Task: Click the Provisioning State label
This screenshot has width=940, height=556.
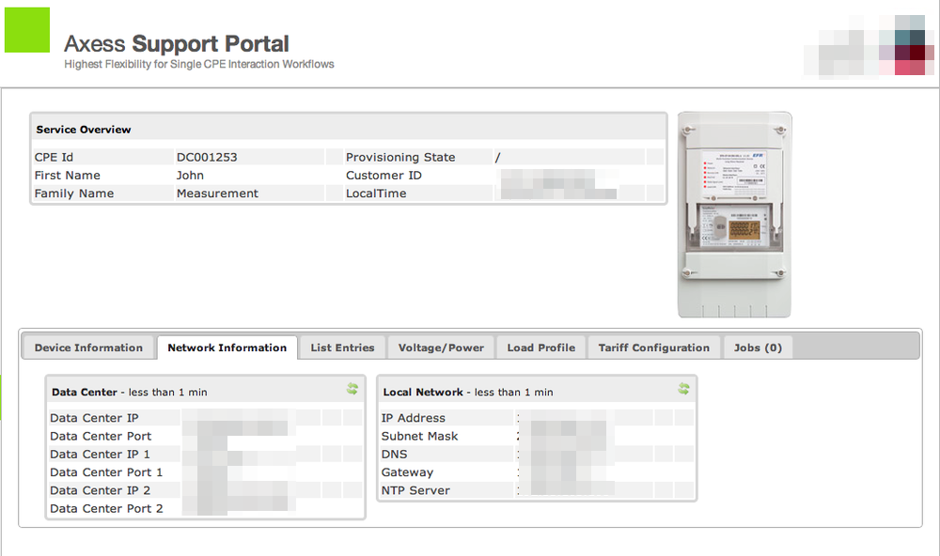Action: [x=400, y=157]
